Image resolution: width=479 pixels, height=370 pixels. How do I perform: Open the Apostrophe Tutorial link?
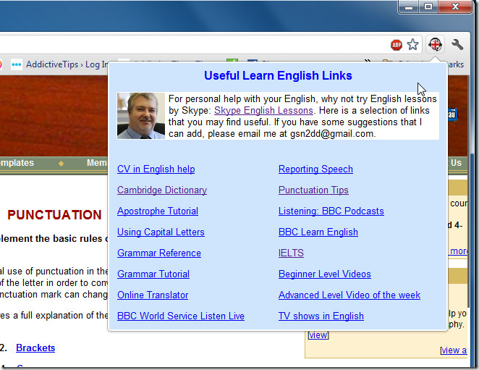coord(158,211)
